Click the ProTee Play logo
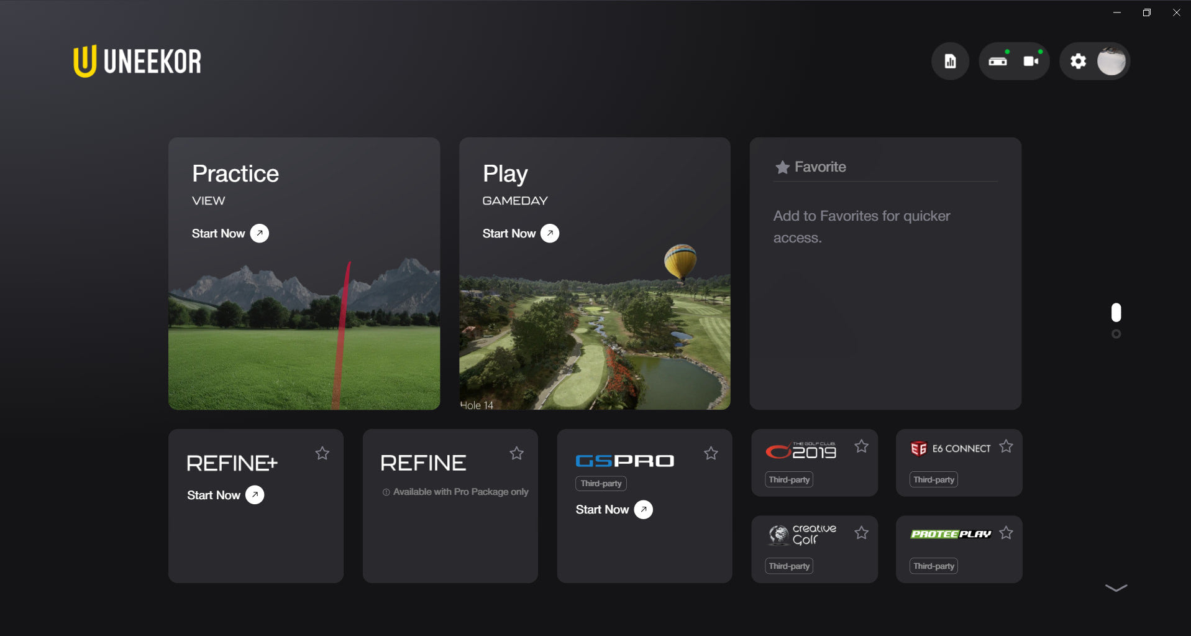Image resolution: width=1191 pixels, height=636 pixels. tap(951, 534)
